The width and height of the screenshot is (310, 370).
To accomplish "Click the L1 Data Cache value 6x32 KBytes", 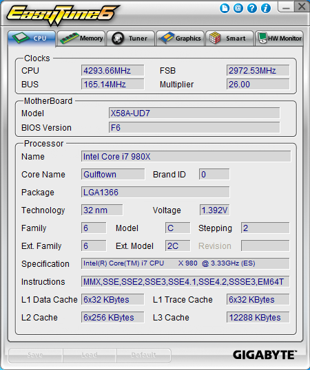I will pyautogui.click(x=113, y=299).
